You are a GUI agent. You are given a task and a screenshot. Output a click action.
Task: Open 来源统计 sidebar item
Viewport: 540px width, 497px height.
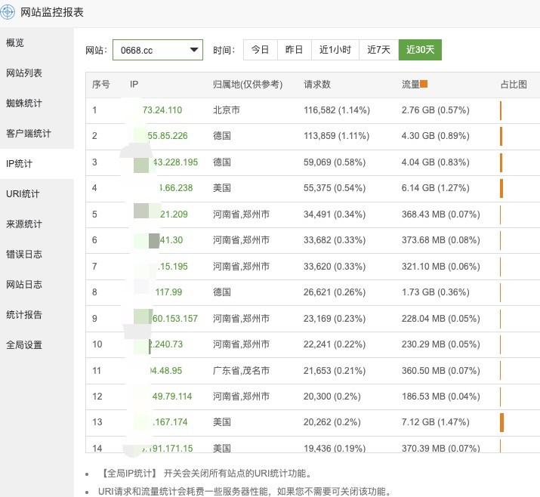(x=24, y=224)
